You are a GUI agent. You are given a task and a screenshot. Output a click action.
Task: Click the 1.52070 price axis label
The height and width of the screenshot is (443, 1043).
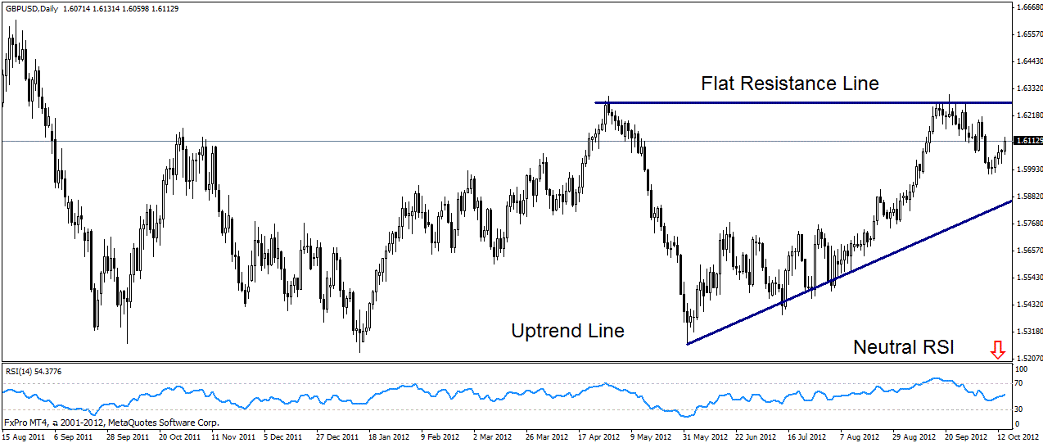click(1028, 359)
